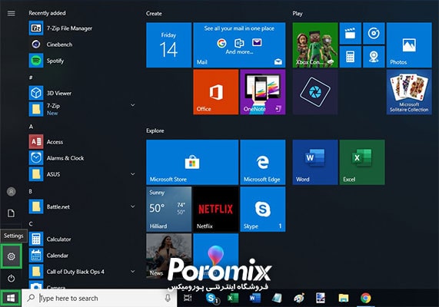The image size is (439, 307).
Task: Open Maps webcam-style small tile
Action: pyautogui.click(x=374, y=57)
